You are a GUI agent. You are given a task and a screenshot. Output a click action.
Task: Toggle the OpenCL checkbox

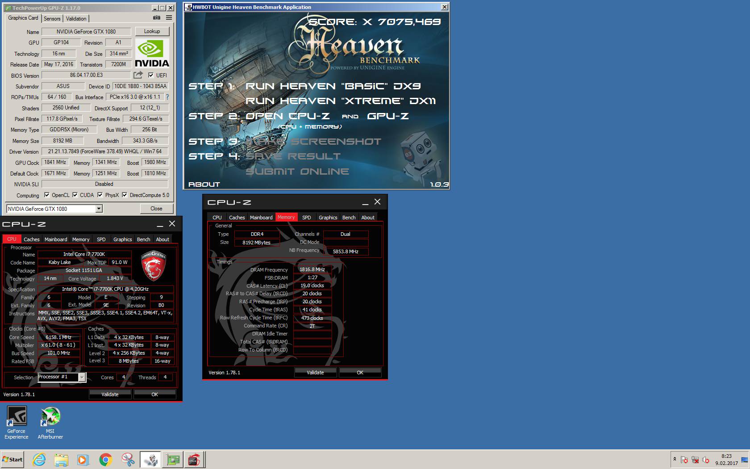point(46,195)
